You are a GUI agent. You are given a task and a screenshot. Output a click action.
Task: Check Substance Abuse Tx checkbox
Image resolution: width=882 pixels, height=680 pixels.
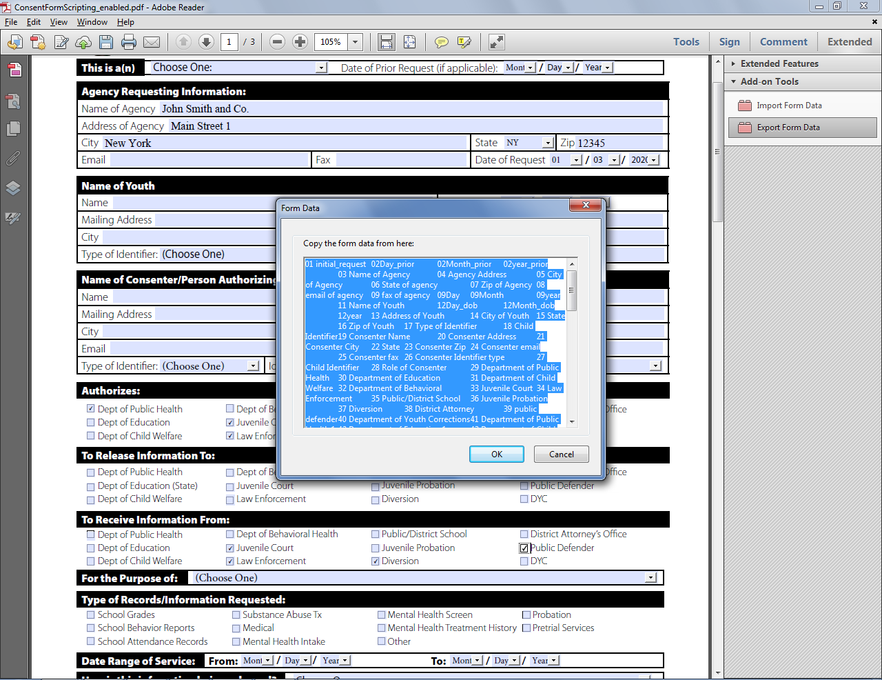[236, 614]
